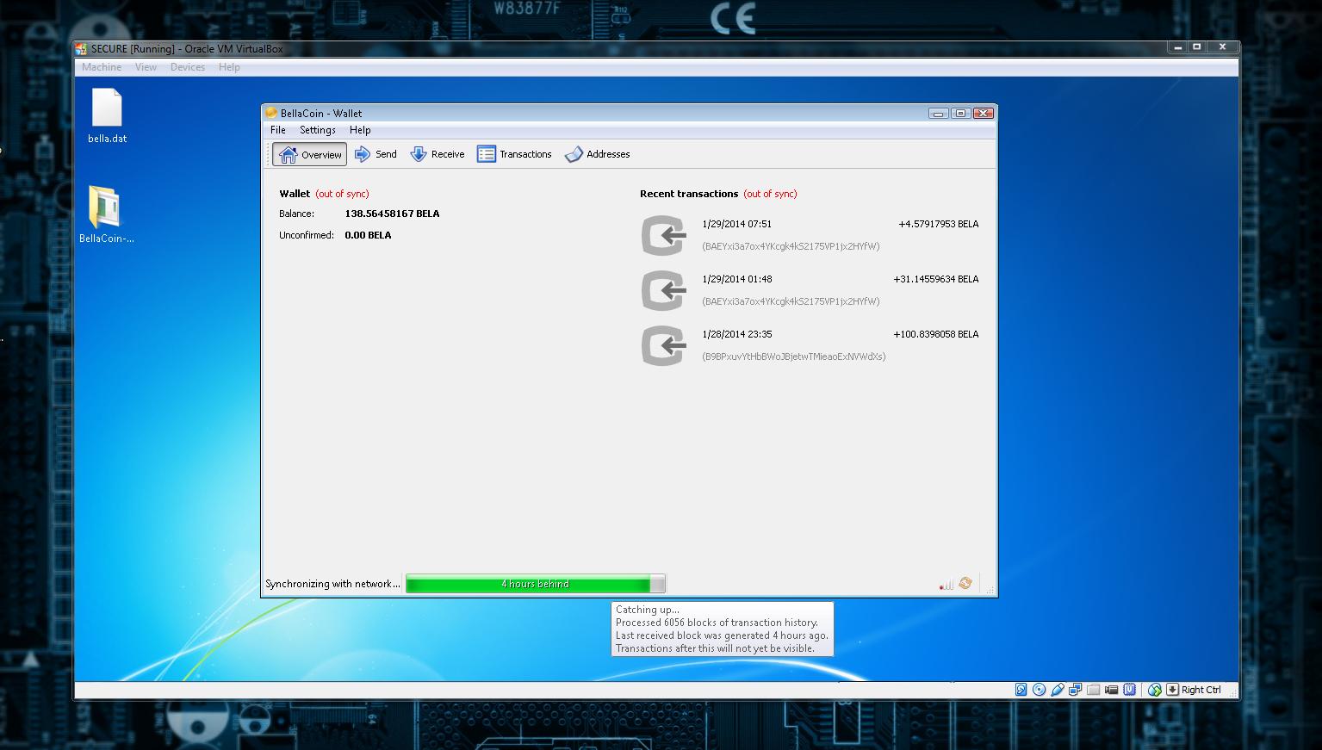Click the unconfirmed value 0.00 BELA
Image resolution: width=1322 pixels, height=750 pixels.
[x=368, y=235]
